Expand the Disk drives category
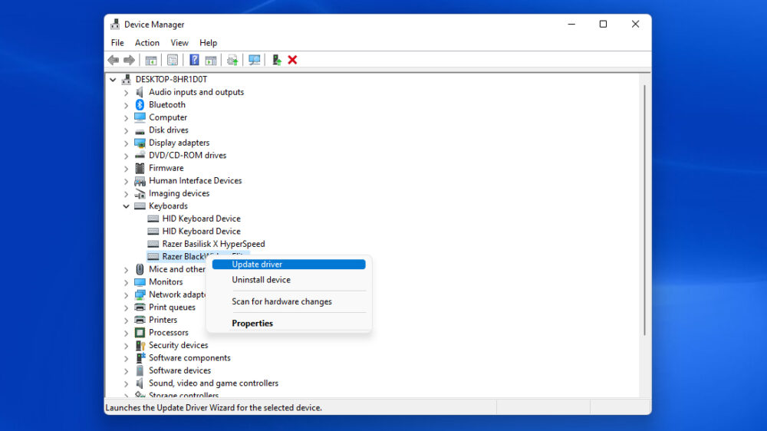Image resolution: width=767 pixels, height=431 pixels. [x=127, y=130]
